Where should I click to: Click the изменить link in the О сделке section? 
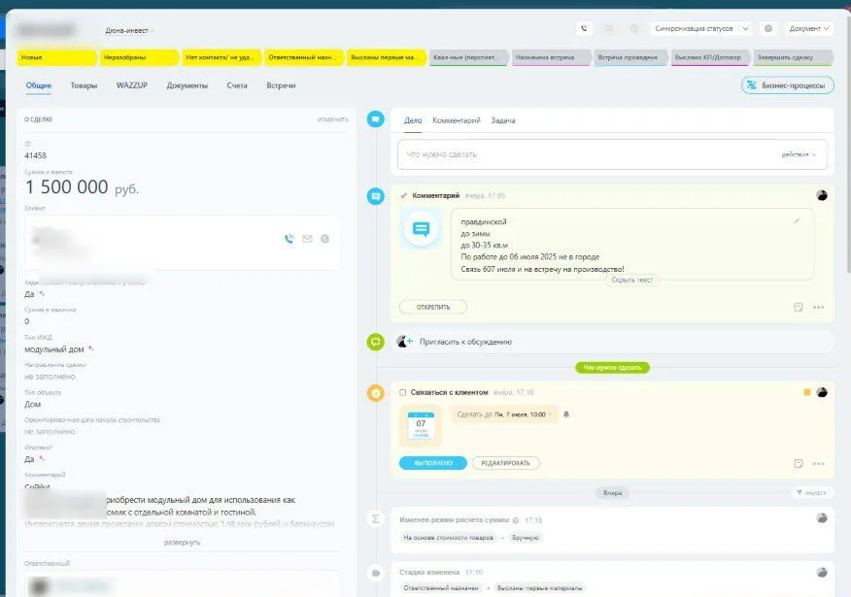[332, 118]
